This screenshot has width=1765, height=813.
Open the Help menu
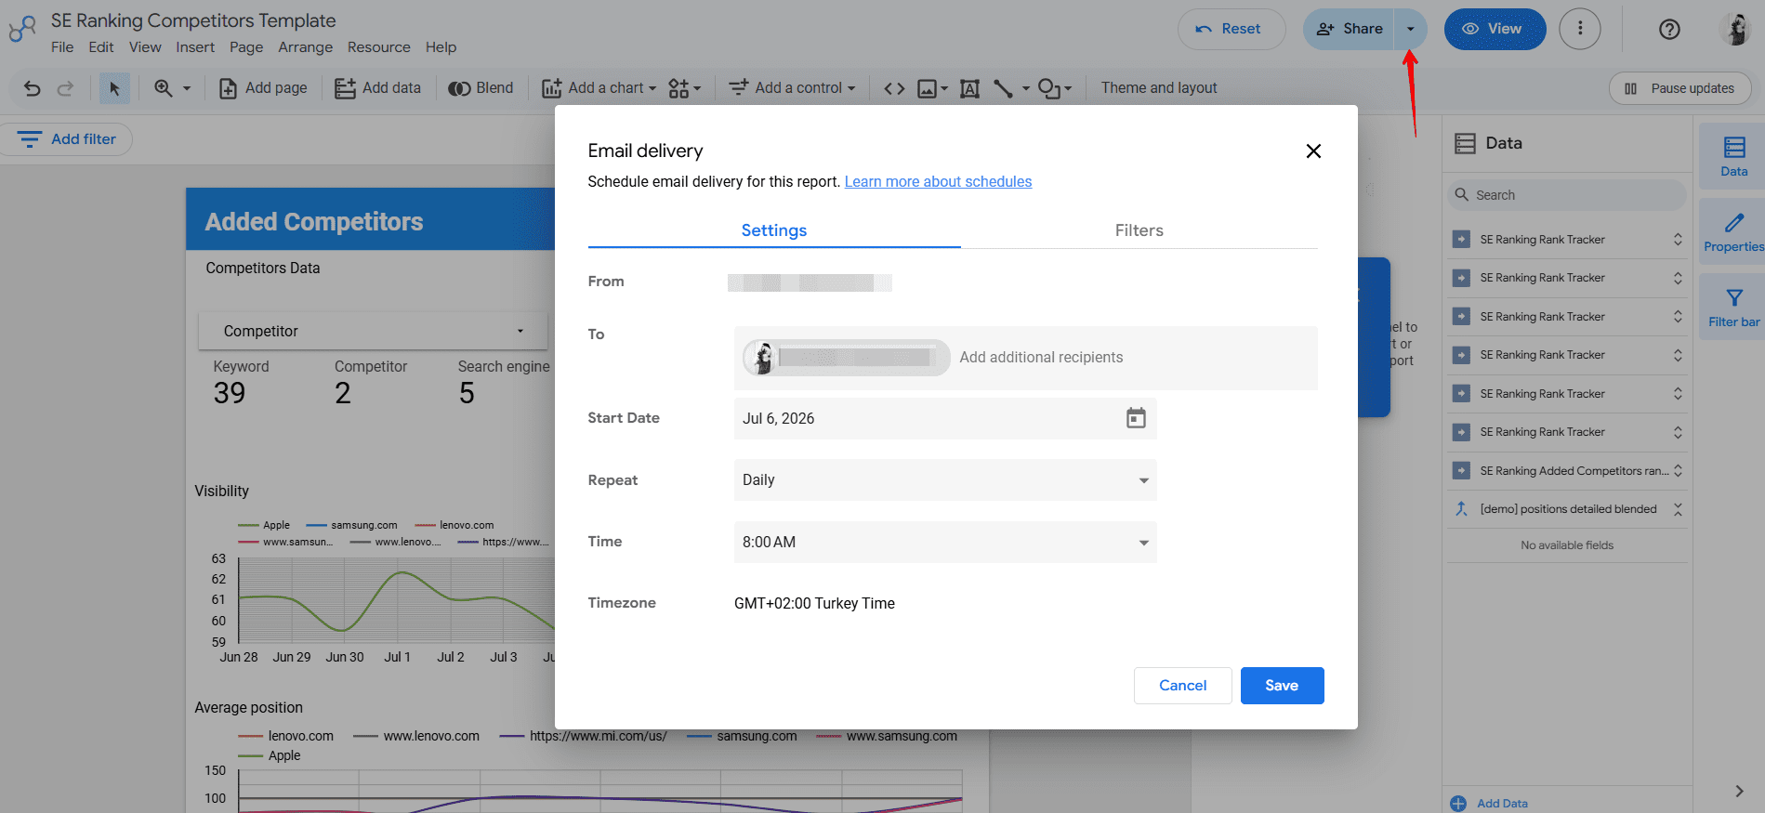[441, 47]
